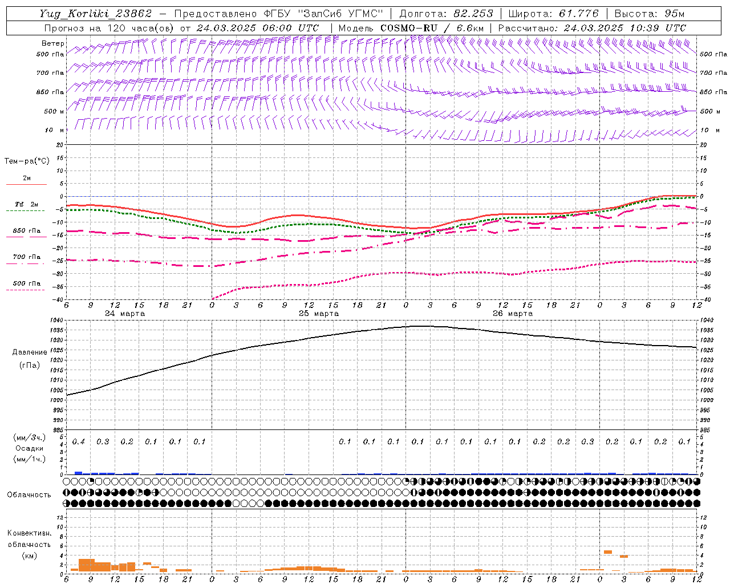Click the 'Осадки' precipitation label
This screenshot has height=584, width=730.
[29, 448]
